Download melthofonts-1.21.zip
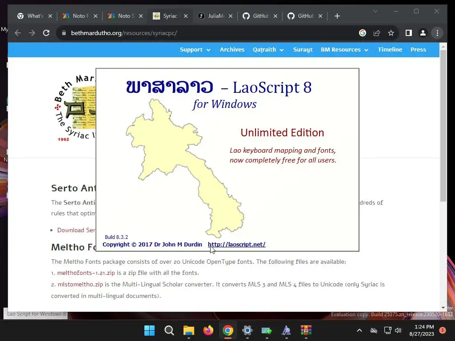 coord(86,273)
